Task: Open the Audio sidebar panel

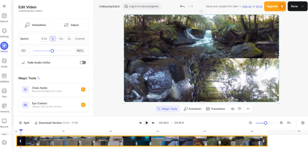Action: (x=4, y=63)
